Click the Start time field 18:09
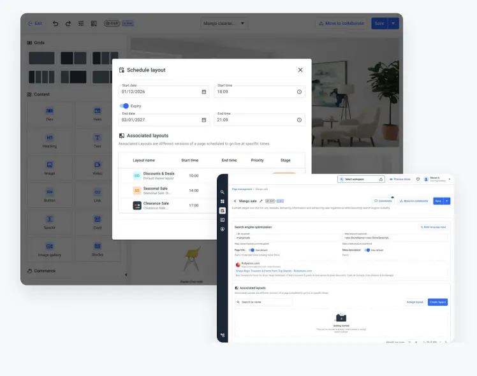The image size is (477, 376). 260,92
